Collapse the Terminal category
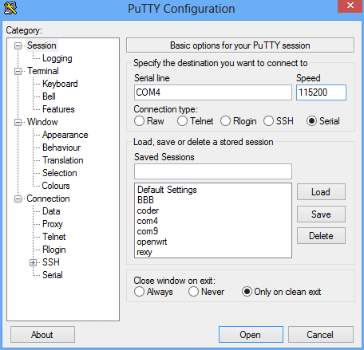Viewport: 364px width, 350px height. coord(18,71)
